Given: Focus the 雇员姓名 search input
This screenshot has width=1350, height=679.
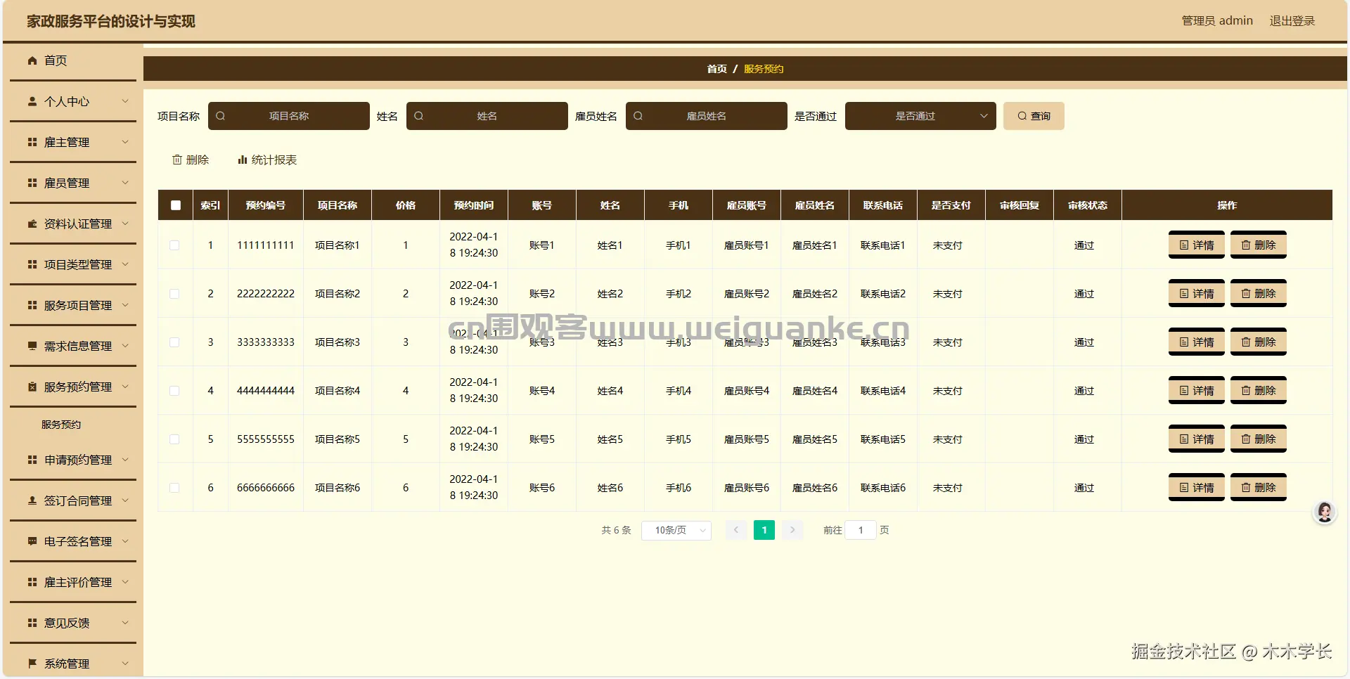Looking at the screenshot, I should [707, 116].
